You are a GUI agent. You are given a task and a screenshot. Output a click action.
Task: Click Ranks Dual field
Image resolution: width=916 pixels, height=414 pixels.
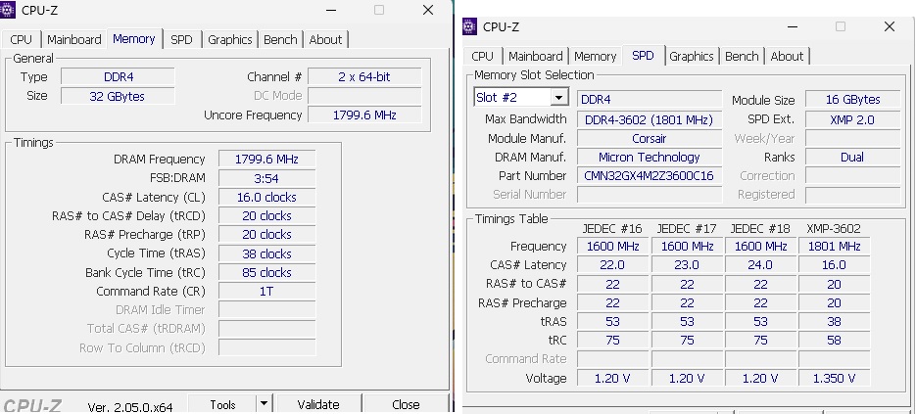[852, 157]
